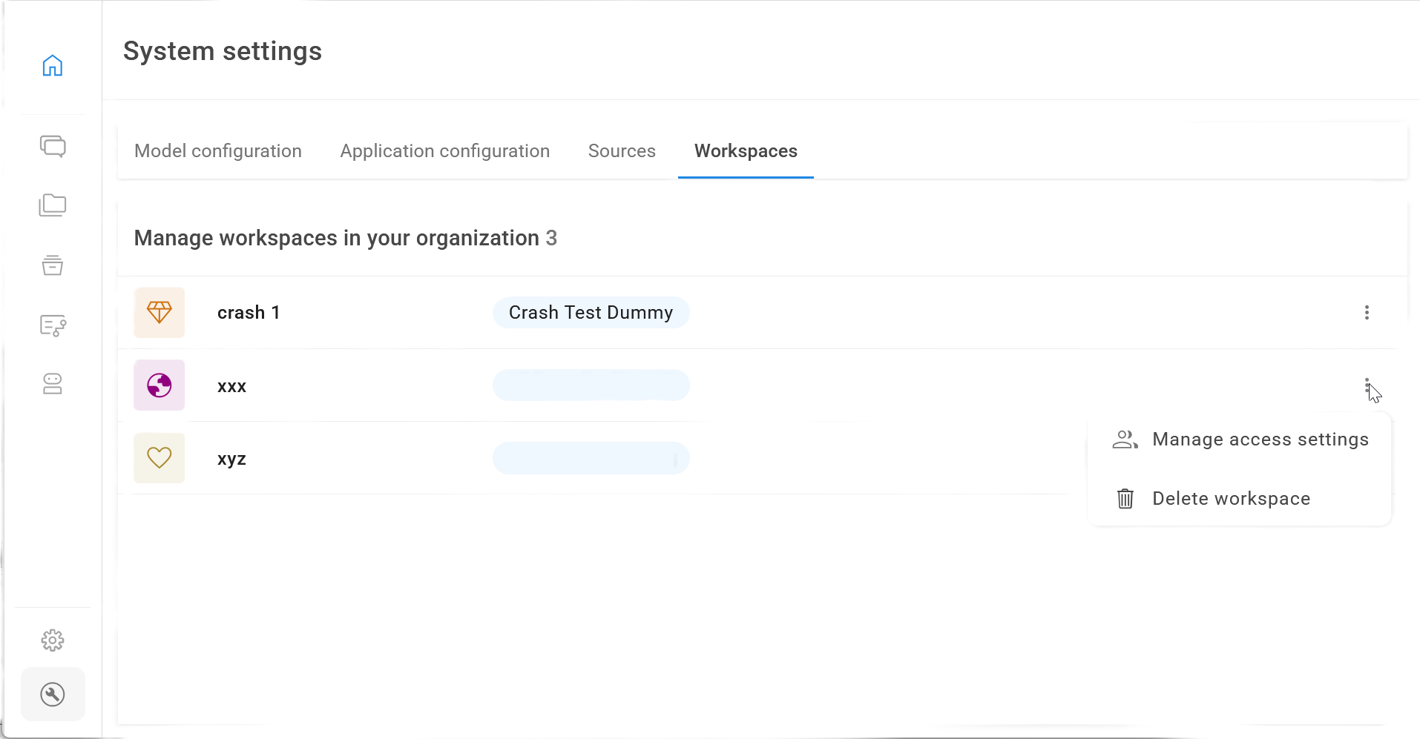Open the folders icon in sidebar

point(53,205)
